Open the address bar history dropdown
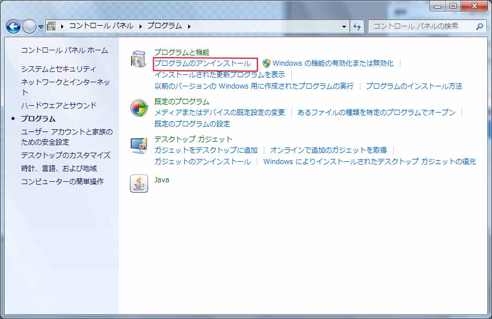This screenshot has width=492, height=319. pos(344,27)
